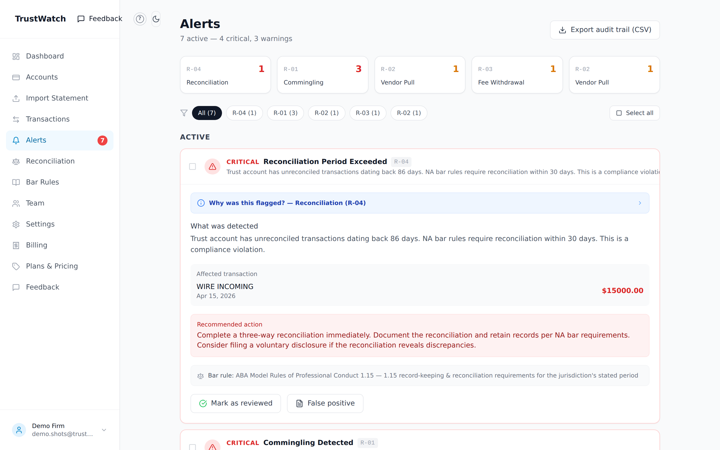
Task: Open the last R-02 Vendor Pull card
Action: 614,75
